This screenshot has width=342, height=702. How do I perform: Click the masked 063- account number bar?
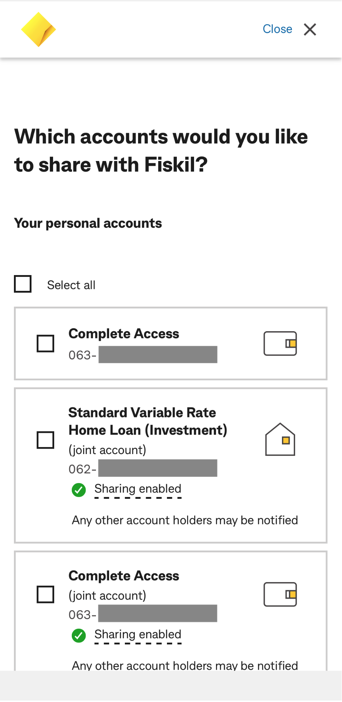157,354
